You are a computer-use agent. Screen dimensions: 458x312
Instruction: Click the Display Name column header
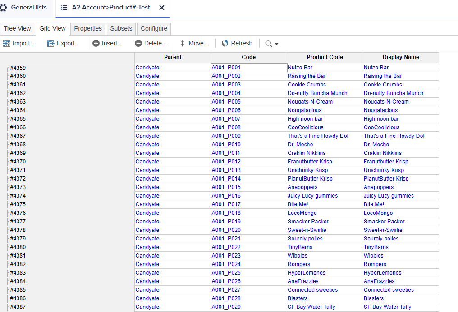[401, 58]
